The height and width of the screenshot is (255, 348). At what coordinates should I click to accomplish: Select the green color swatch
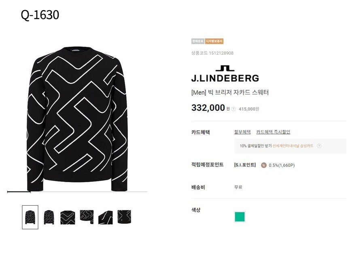240,217
